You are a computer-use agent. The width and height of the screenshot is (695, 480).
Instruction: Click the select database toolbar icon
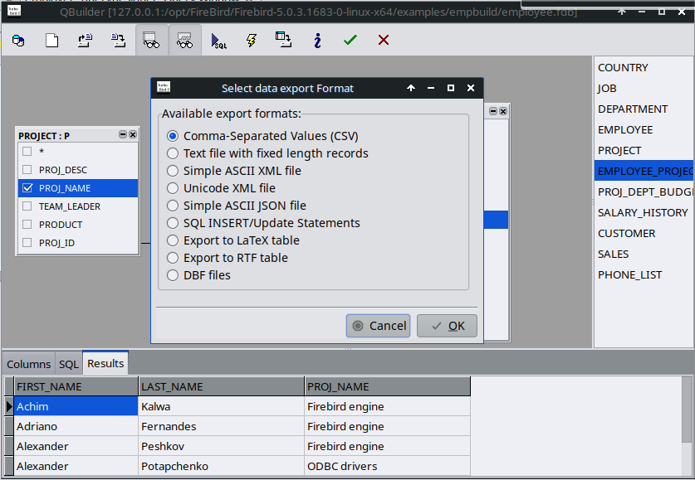click(x=18, y=41)
